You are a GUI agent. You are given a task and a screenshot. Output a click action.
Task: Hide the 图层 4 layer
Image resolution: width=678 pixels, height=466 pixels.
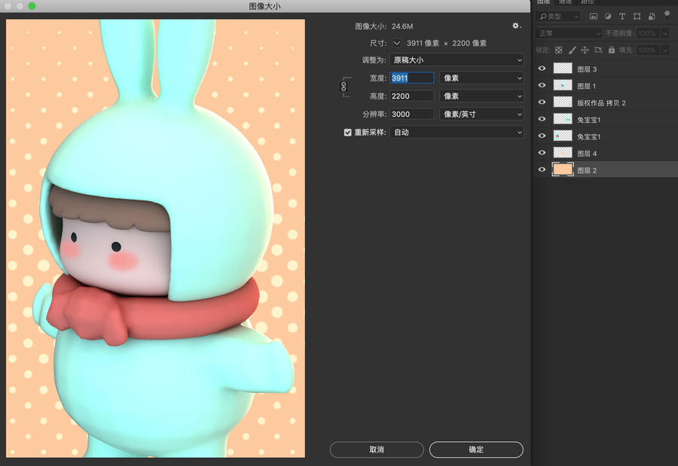[542, 153]
